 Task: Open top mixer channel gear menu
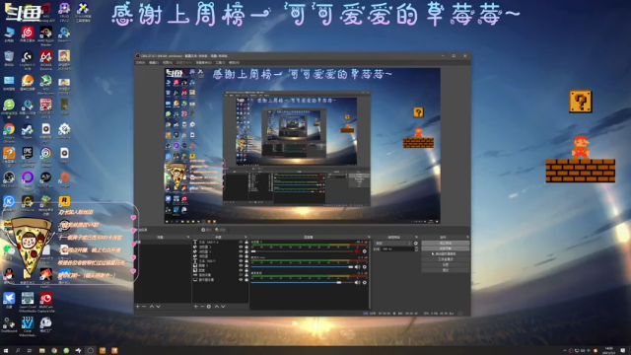(365, 251)
